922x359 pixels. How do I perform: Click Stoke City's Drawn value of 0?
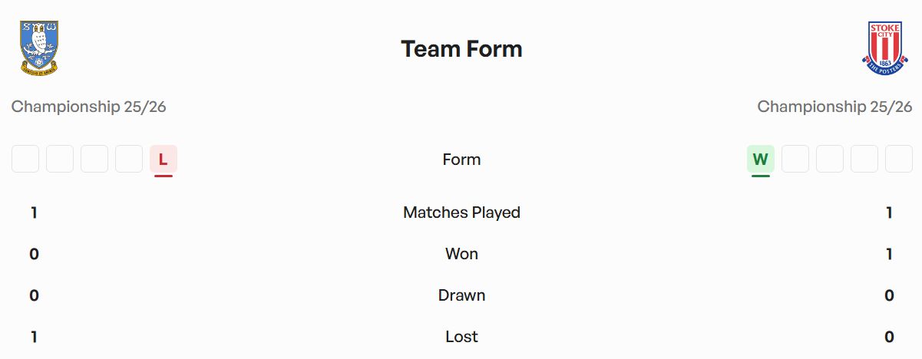(x=889, y=295)
